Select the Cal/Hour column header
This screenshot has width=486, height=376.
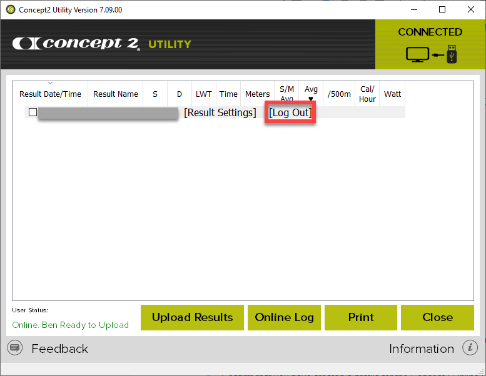click(x=367, y=94)
